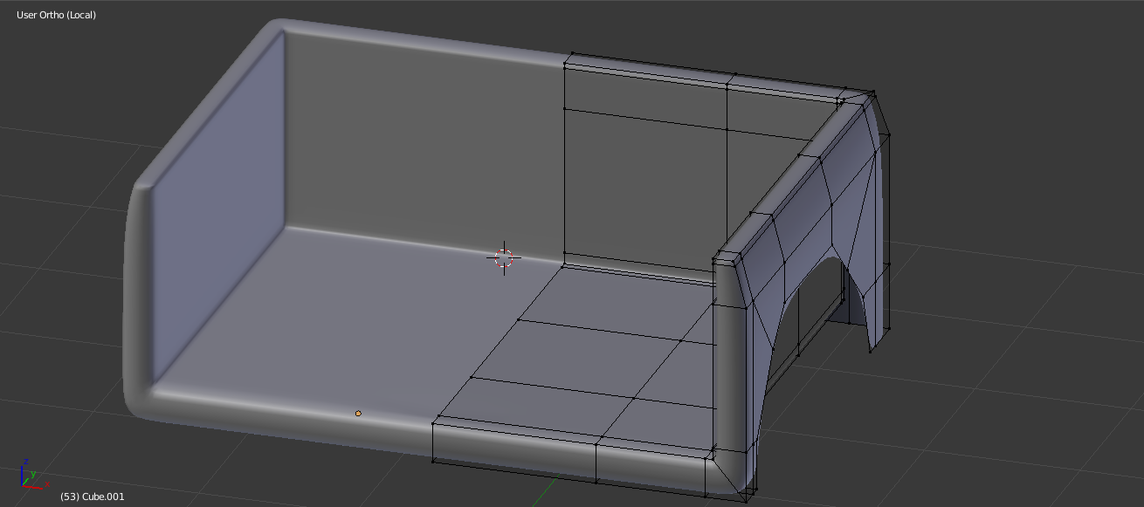Click the red-white 3D cursor crosshair
Screen dimensions: 1144x507
click(x=504, y=257)
